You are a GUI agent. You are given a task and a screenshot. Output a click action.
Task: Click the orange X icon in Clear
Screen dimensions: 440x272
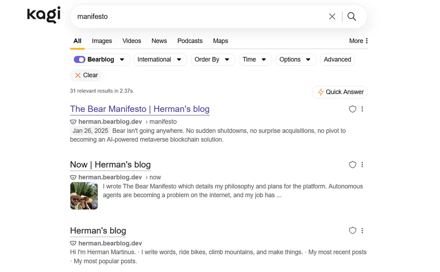78,75
